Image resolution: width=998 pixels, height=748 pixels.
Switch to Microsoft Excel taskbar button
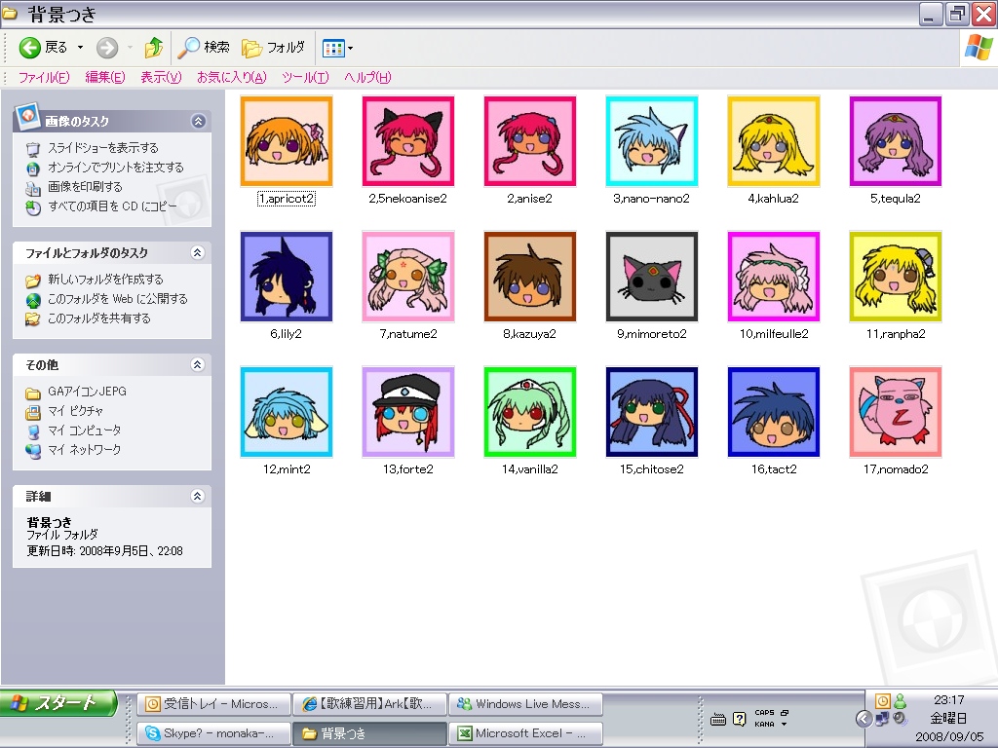(x=525, y=733)
